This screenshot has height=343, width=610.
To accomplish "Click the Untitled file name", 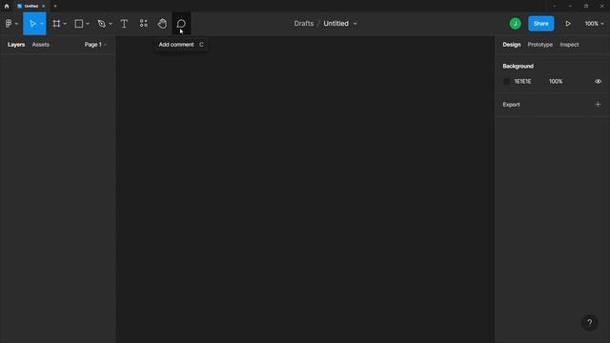I will coord(335,23).
